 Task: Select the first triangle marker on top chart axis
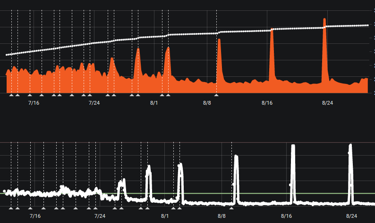point(11,95)
